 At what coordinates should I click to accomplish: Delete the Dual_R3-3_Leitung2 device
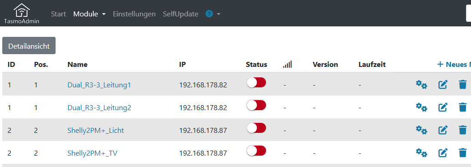[463, 107]
